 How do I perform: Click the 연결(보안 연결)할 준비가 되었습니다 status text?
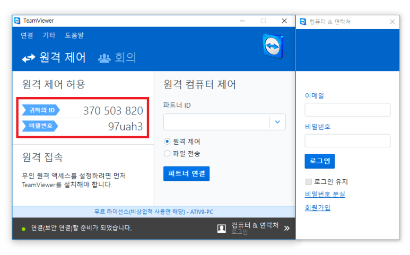(81, 228)
